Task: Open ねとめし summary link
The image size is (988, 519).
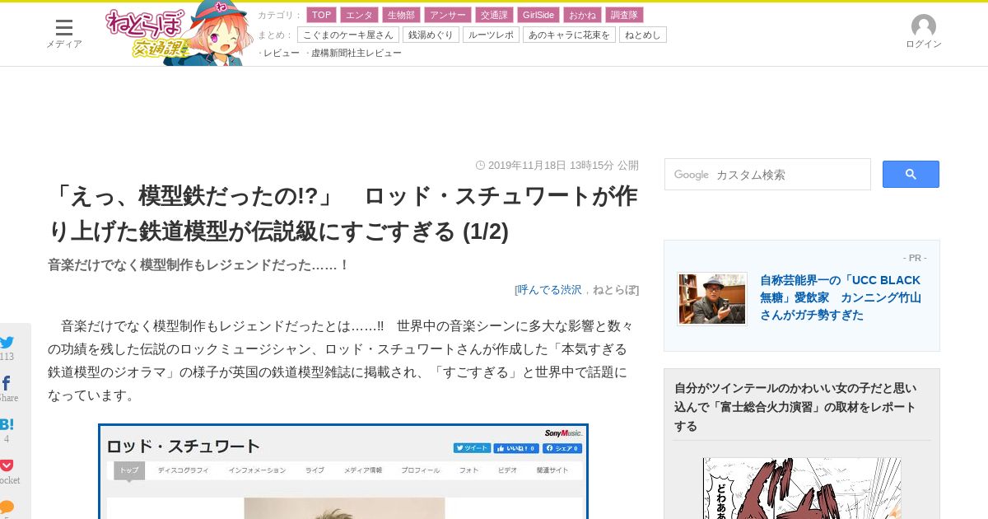Action: [x=643, y=35]
